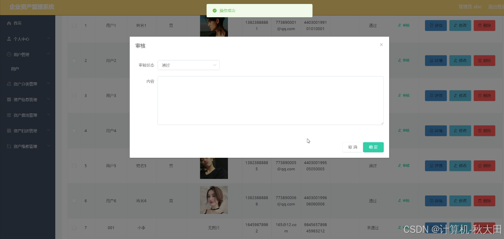Click the 管理员 abo header label
Screen dimensions: 504x239
tap(470, 7)
